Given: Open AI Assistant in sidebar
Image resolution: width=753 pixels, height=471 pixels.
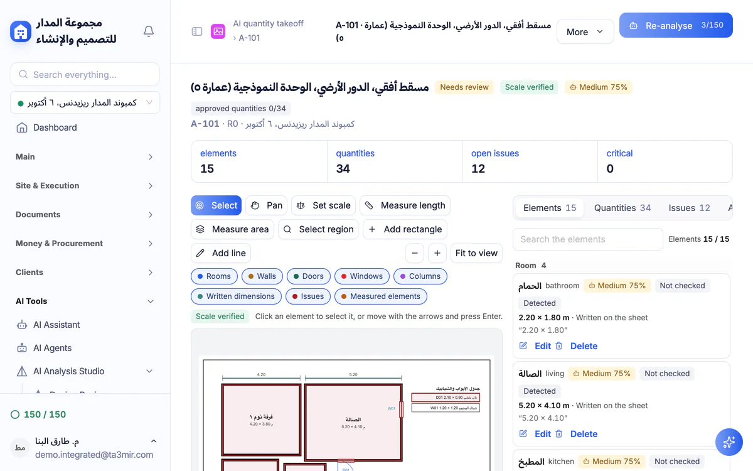Looking at the screenshot, I should pyautogui.click(x=85, y=325).
